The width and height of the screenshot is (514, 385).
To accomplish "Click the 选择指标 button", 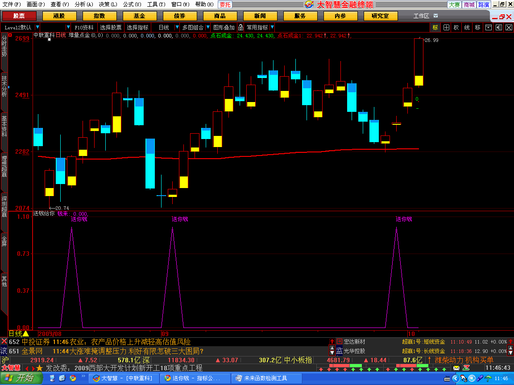I will (138, 28).
